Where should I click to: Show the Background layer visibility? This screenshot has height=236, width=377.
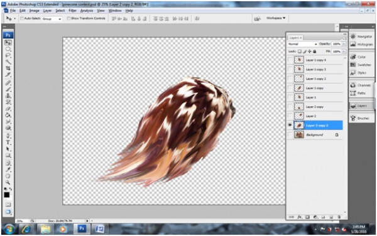click(290, 135)
